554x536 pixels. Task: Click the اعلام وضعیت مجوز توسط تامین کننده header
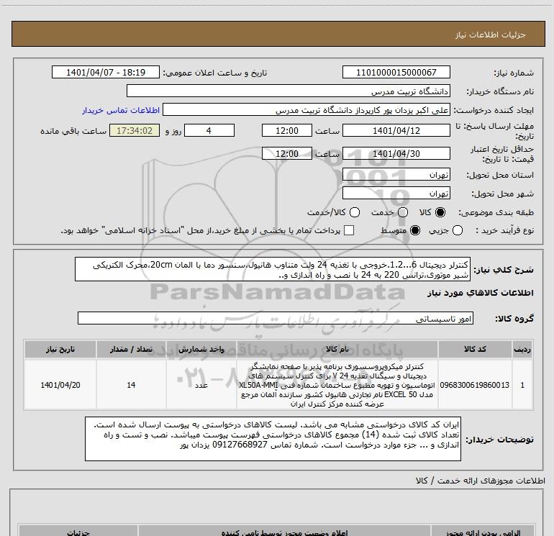coord(284,532)
